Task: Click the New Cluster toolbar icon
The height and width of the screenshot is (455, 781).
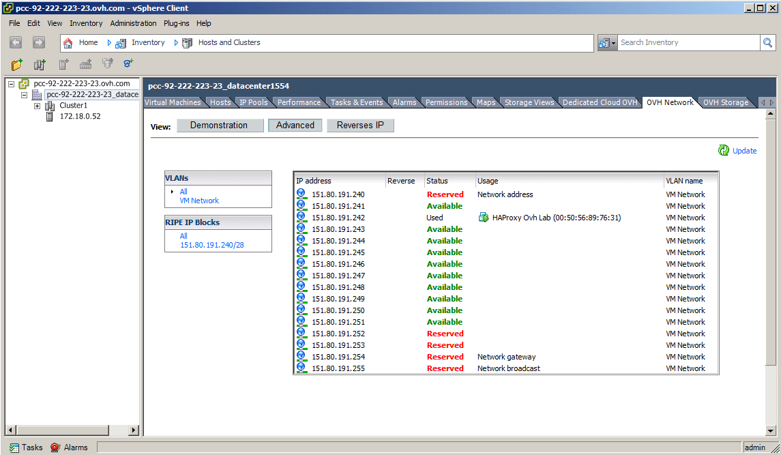Action: click(x=40, y=64)
